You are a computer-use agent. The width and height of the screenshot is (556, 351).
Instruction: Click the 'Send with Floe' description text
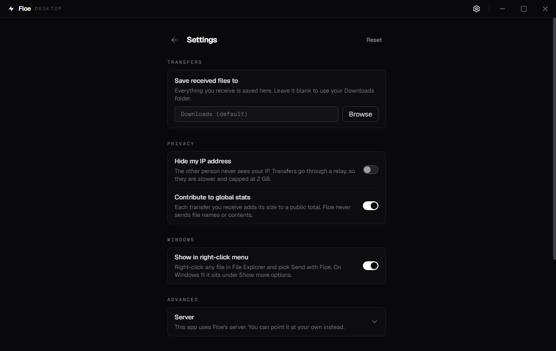pyautogui.click(x=258, y=271)
